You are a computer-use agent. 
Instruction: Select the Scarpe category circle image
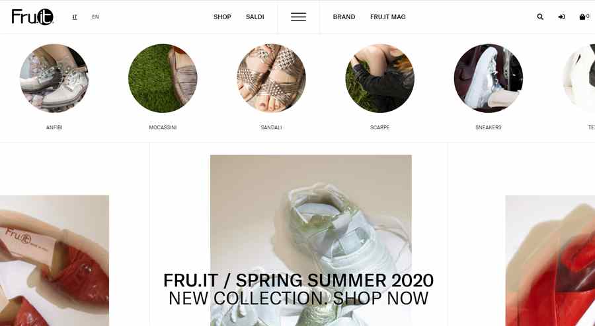(380, 79)
